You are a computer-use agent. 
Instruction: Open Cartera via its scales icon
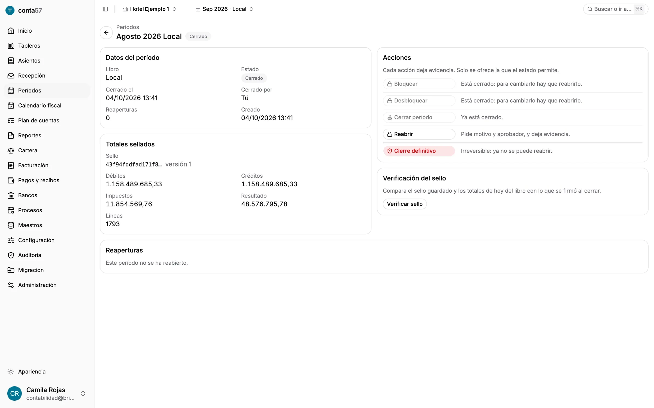[x=11, y=150]
